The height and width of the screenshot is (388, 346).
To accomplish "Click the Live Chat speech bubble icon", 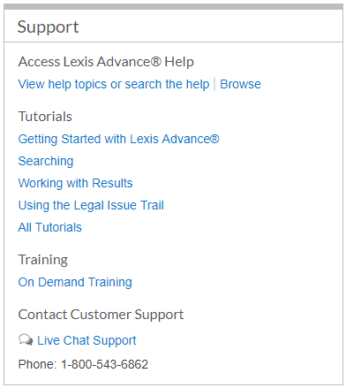I will pyautogui.click(x=26, y=339).
